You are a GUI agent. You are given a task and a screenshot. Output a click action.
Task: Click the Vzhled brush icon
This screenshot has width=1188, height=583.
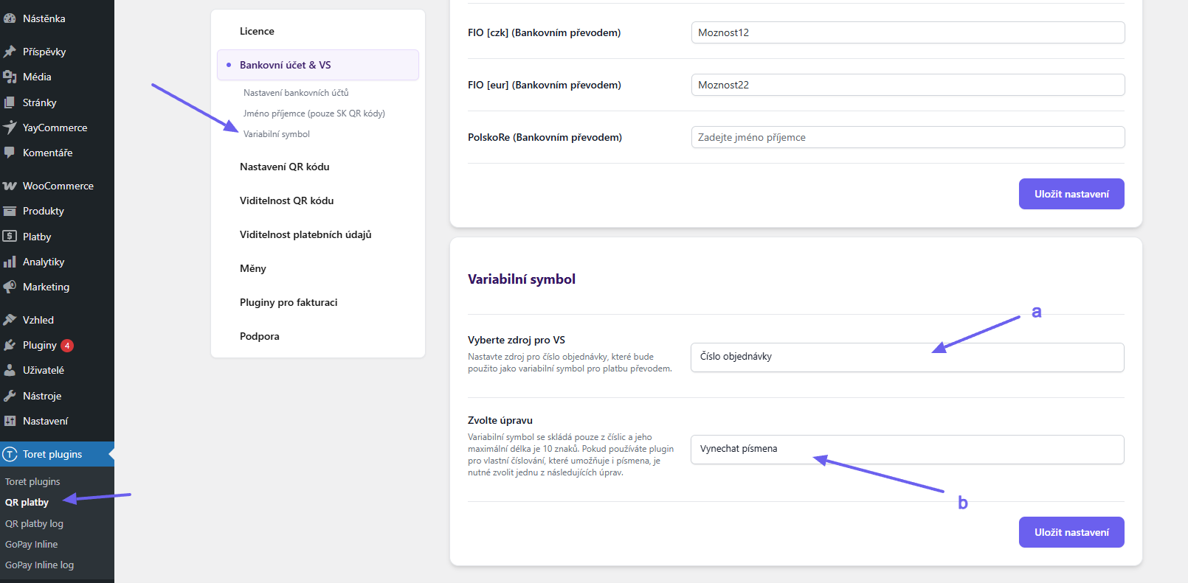point(10,320)
